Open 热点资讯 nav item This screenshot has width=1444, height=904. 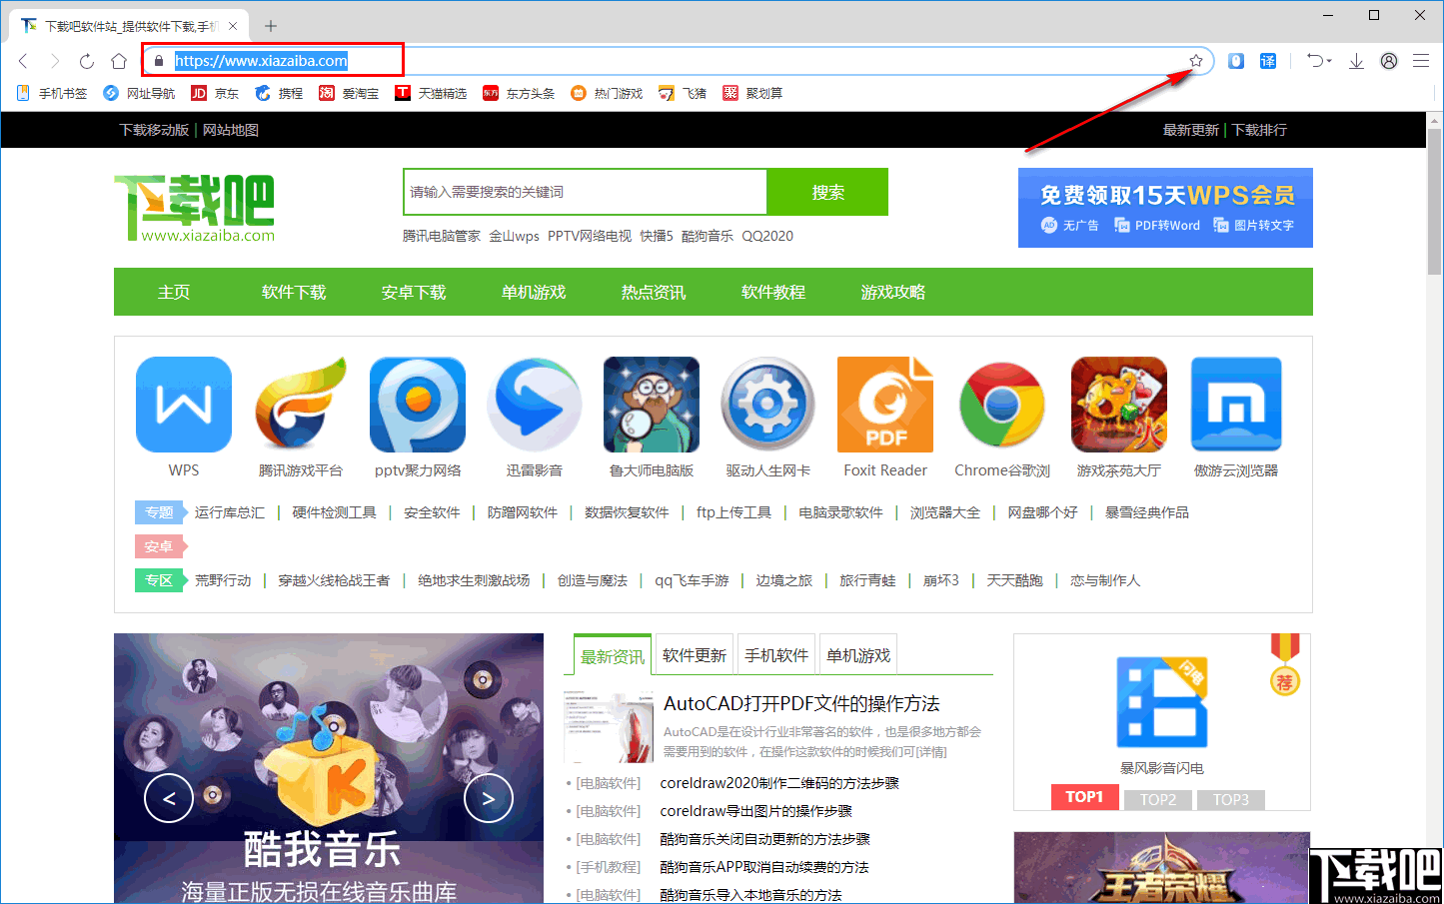(654, 292)
